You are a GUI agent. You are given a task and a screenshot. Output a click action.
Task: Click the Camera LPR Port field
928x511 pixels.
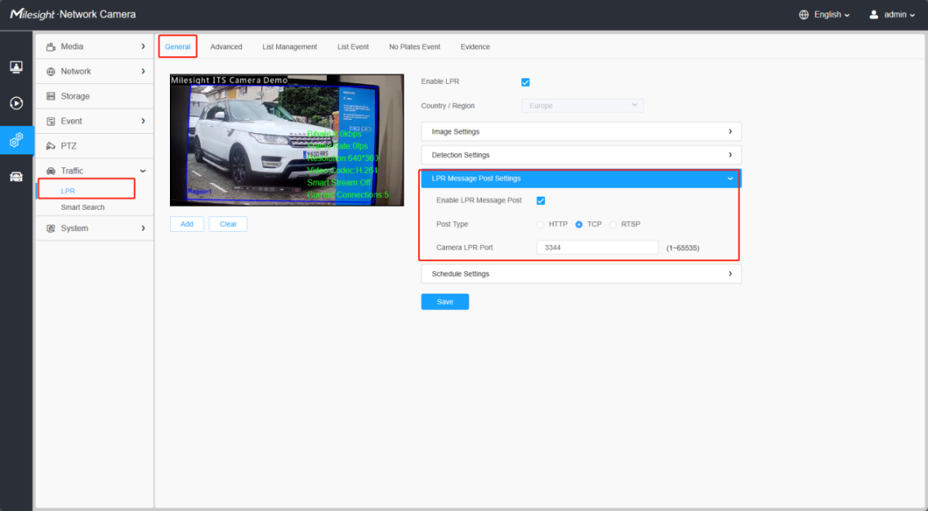point(598,248)
